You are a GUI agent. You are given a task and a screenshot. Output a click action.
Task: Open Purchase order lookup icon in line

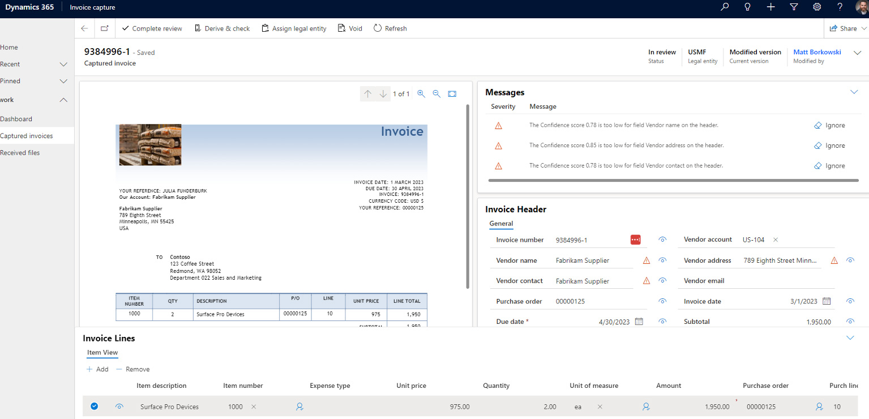(x=819, y=407)
